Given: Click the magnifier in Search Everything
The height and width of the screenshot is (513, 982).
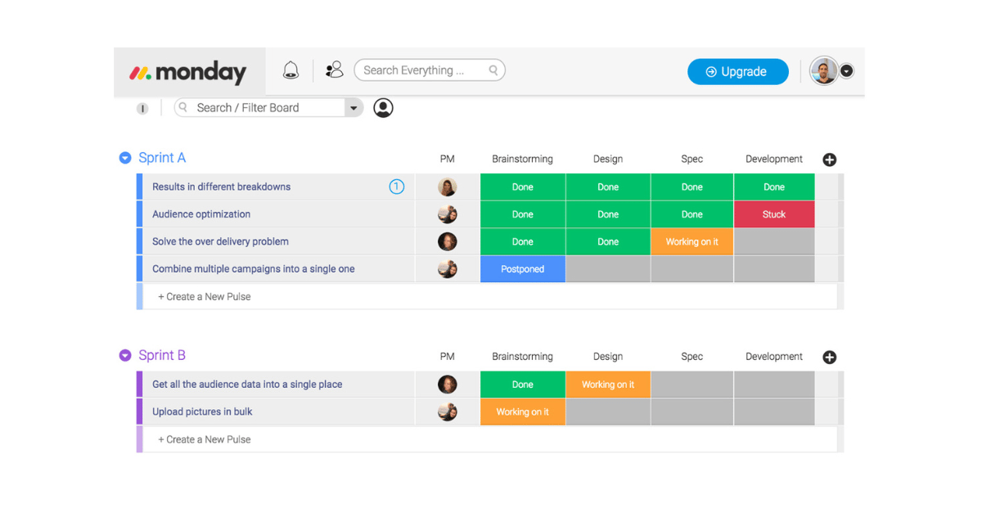Looking at the screenshot, I should coord(493,70).
